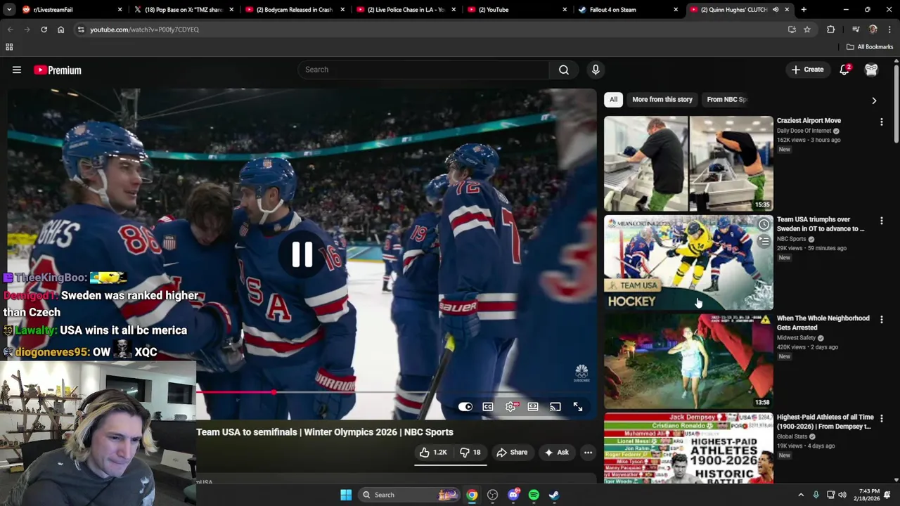
Task: Pause the video with center pause icon
Action: [x=302, y=254]
